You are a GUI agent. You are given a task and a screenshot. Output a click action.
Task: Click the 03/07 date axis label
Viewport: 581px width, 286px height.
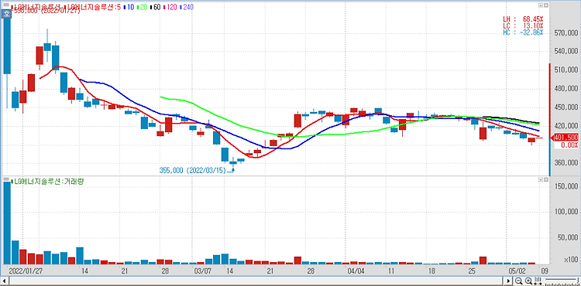click(x=202, y=271)
